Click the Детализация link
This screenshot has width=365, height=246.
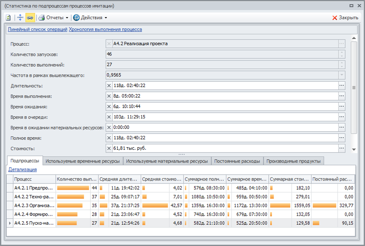click(x=22, y=169)
